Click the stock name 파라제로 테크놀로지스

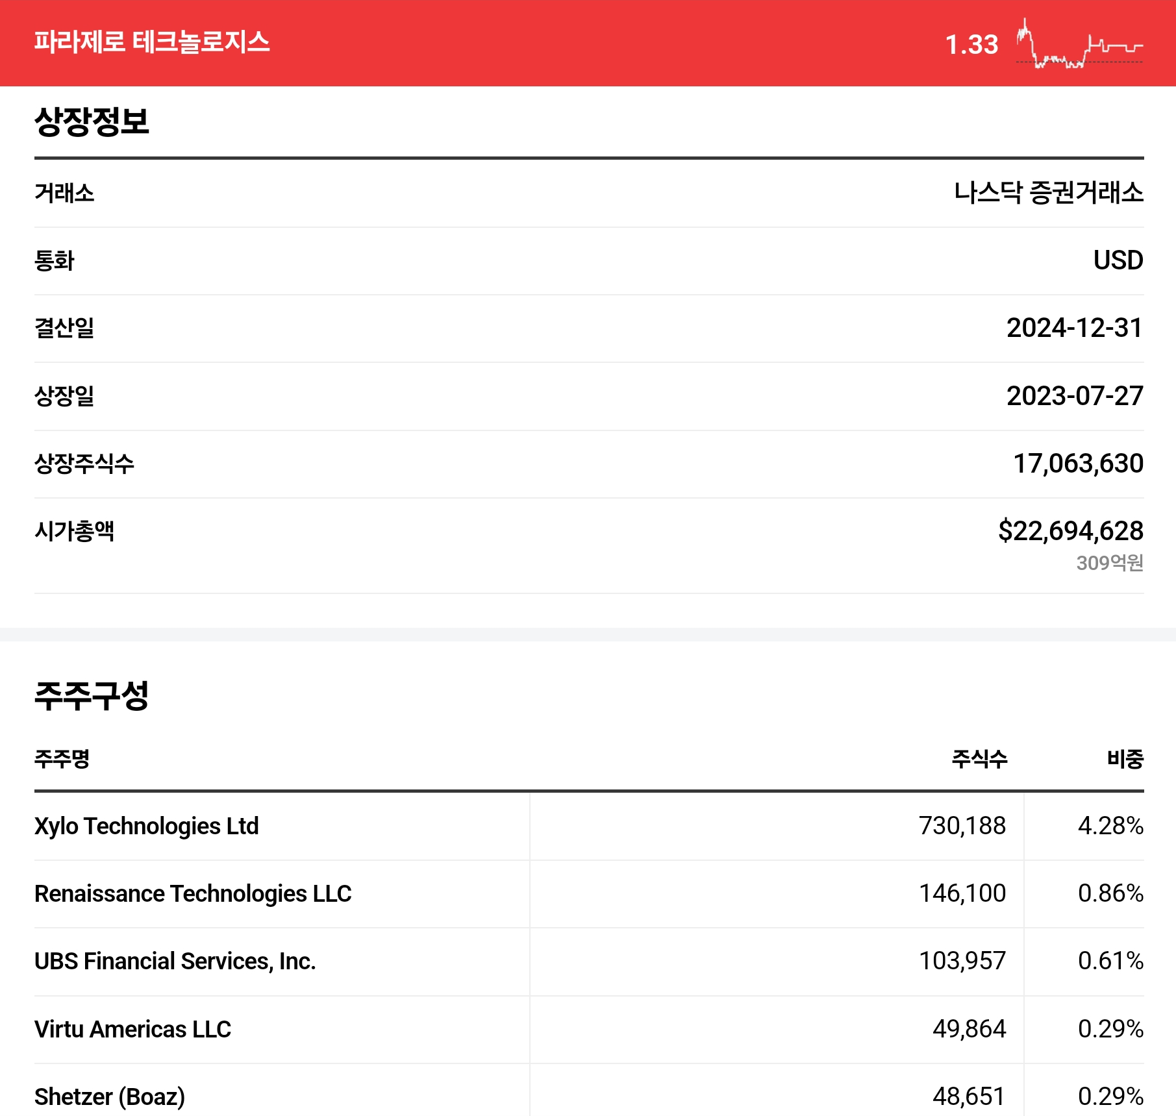pos(152,42)
